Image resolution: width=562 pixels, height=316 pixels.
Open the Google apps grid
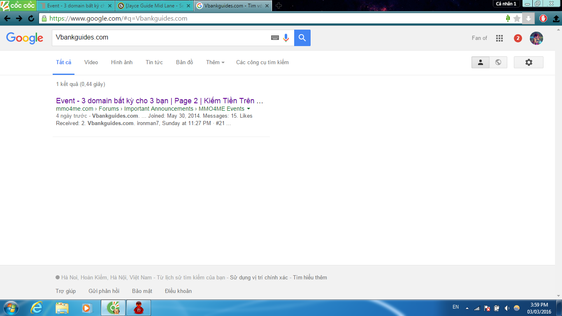tap(499, 38)
